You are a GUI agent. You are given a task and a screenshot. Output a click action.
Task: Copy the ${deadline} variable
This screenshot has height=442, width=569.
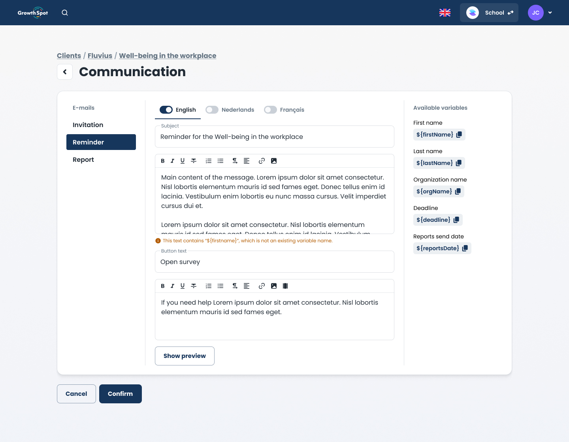pyautogui.click(x=456, y=220)
